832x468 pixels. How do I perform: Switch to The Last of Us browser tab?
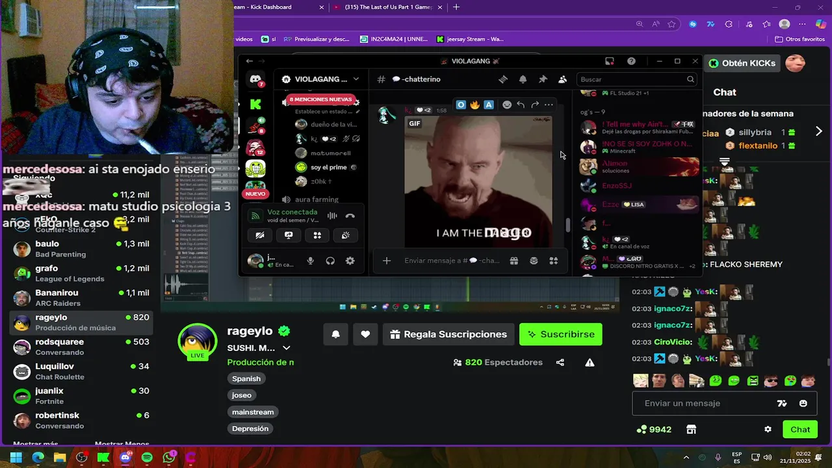click(x=388, y=7)
